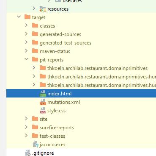This screenshot has height=156, width=156.
Task: Collapse the pit-reports folder chevron
Action: click(x=26, y=59)
